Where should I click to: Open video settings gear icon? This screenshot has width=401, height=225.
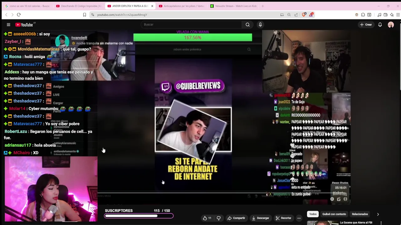coord(332,199)
